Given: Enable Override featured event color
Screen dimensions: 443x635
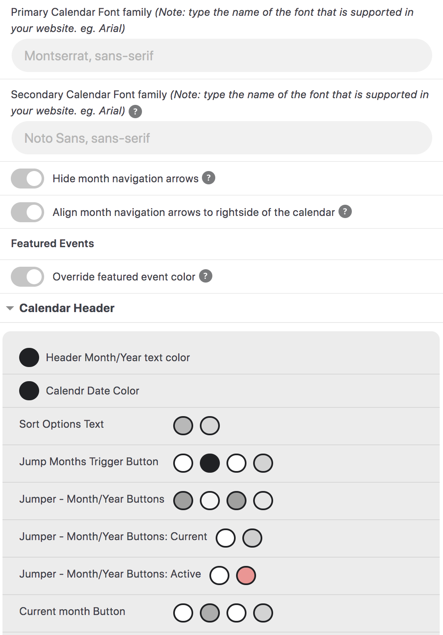Looking at the screenshot, I should coord(27,276).
